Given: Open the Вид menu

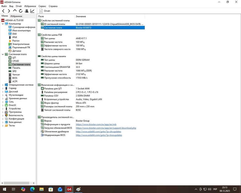Looking at the screenshot, I should 11,6.
